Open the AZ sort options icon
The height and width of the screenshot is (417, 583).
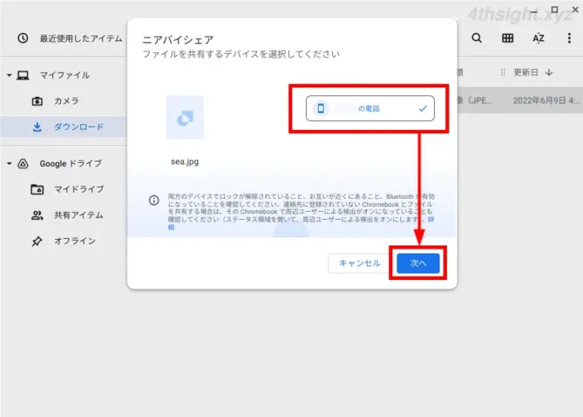pyautogui.click(x=538, y=38)
